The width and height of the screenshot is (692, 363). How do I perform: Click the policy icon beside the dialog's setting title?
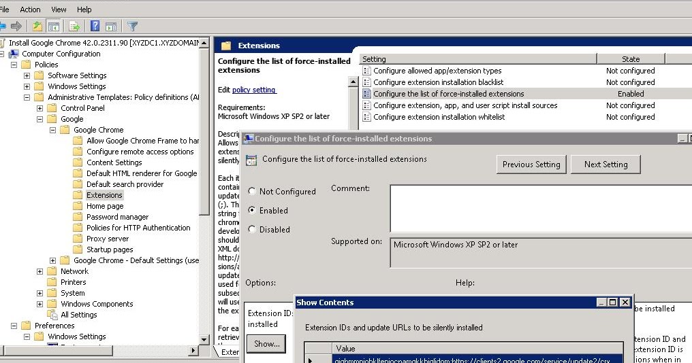[251, 160]
